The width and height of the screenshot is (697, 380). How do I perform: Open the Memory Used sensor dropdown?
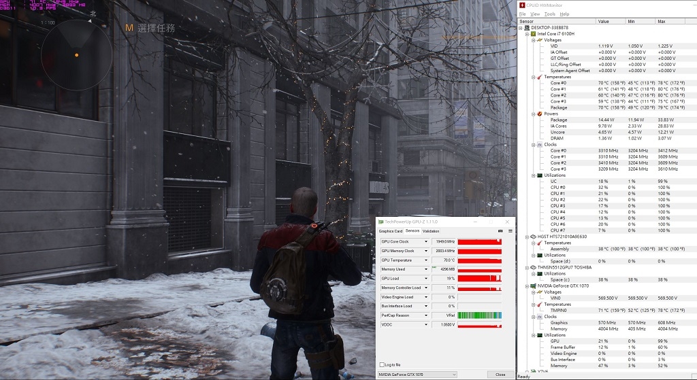pyautogui.click(x=426, y=269)
